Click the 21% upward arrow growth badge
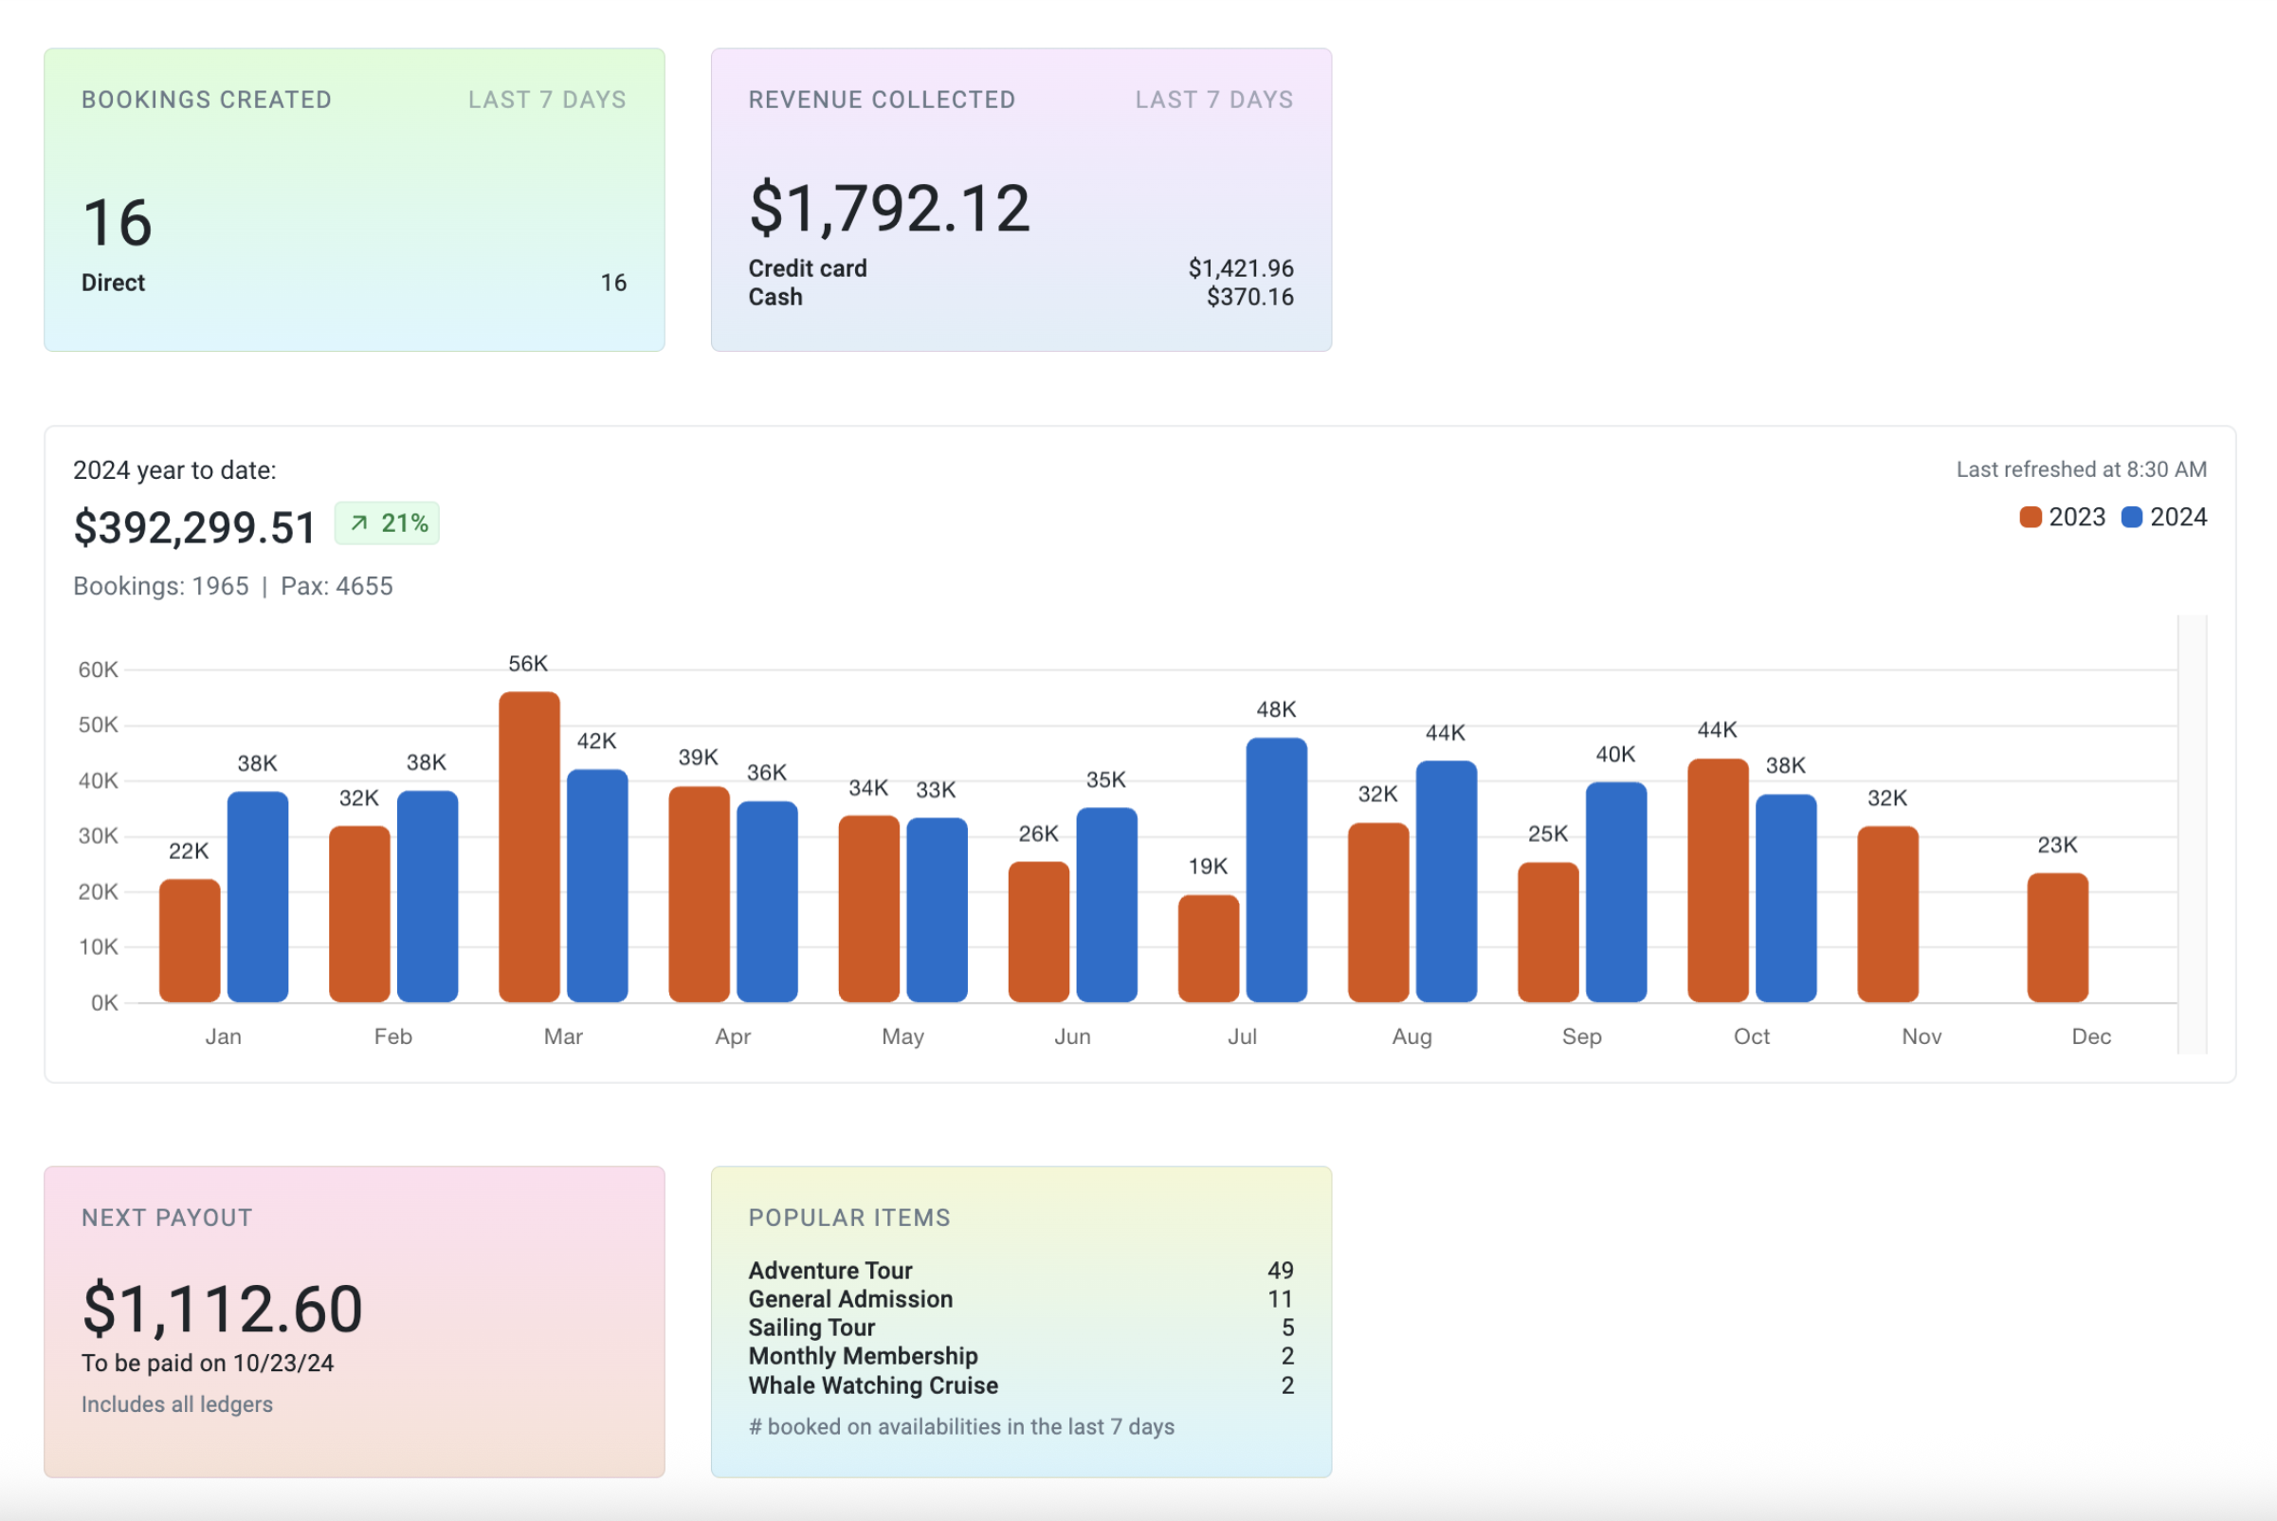Image resolution: width=2277 pixels, height=1521 pixels. tap(387, 523)
